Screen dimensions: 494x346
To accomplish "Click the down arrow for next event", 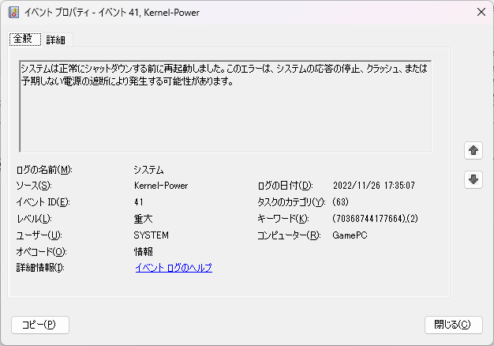I will coord(473,179).
